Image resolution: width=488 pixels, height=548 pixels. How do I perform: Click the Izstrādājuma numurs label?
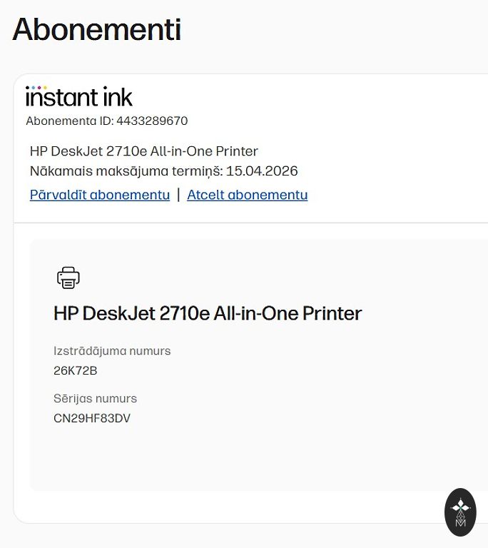[x=112, y=351]
